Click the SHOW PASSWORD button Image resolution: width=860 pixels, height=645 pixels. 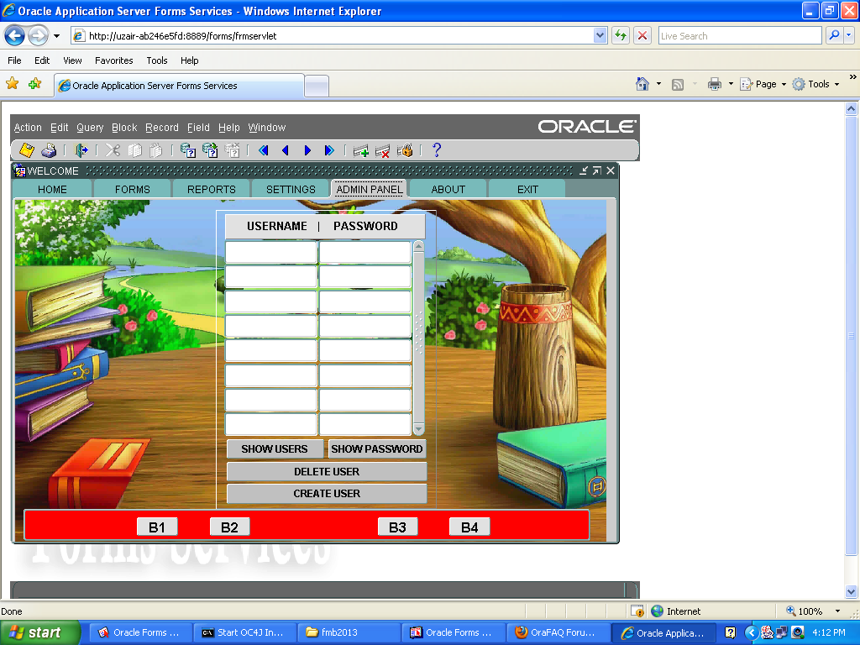coord(377,448)
